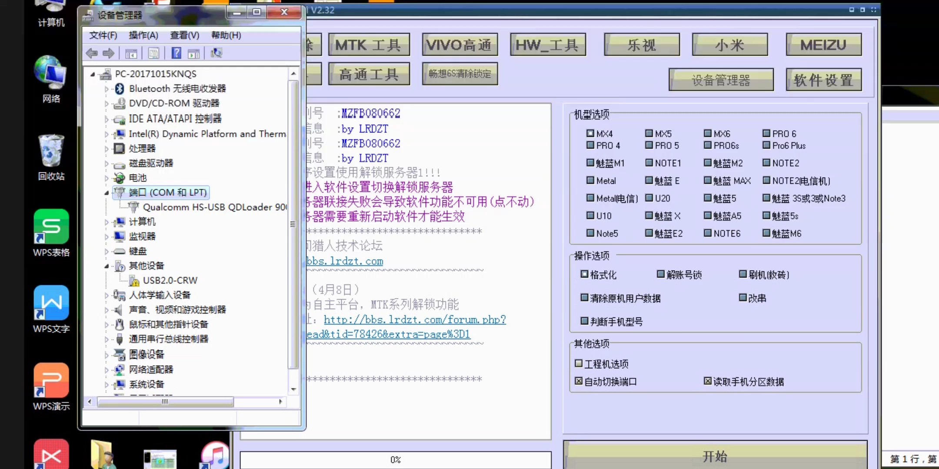Open the 查看(V) menu
The height and width of the screenshot is (469, 939).
(x=184, y=35)
